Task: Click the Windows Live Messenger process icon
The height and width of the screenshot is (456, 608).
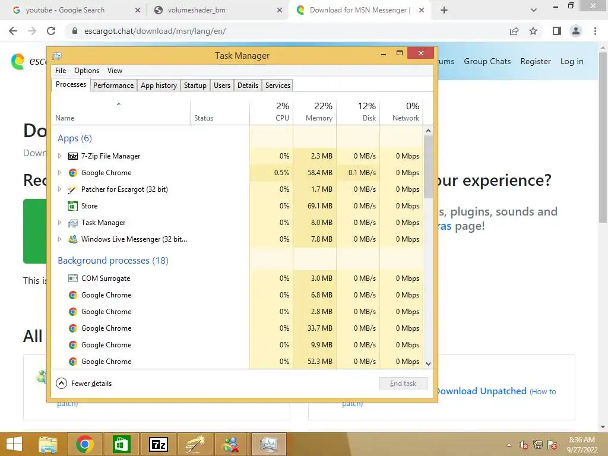Action: pyautogui.click(x=72, y=239)
